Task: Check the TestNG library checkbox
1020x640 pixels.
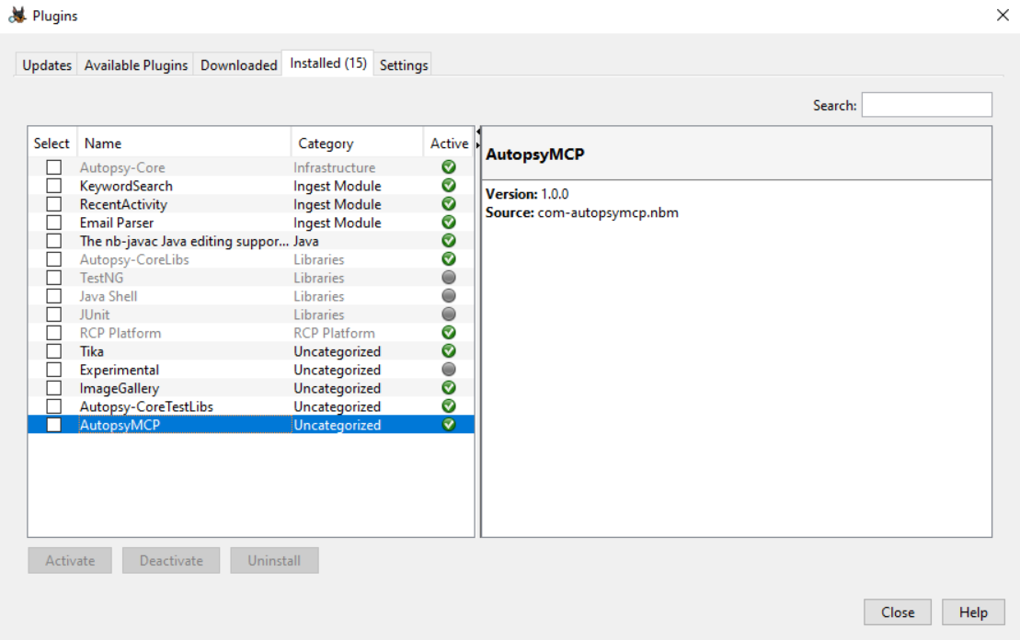Action: 54,277
